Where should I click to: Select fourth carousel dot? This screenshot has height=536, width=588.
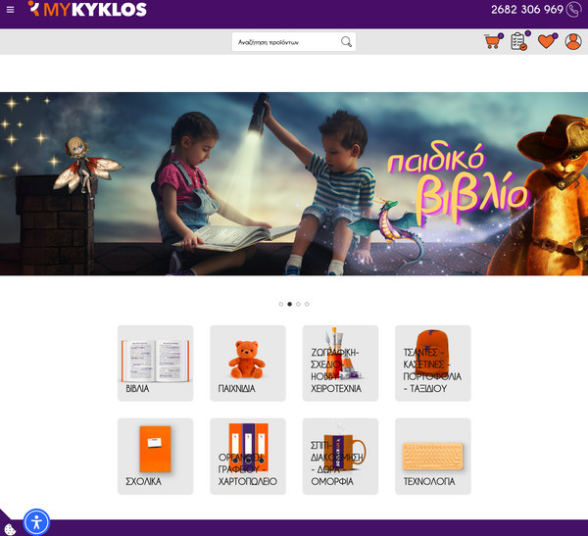pos(307,304)
